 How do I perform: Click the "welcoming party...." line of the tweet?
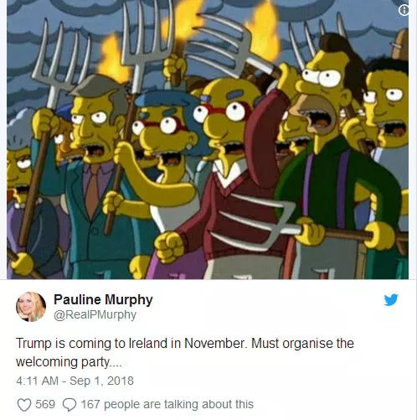click(x=69, y=362)
